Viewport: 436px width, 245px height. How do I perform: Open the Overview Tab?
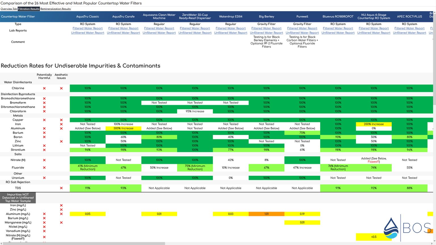click(x=9, y=9)
